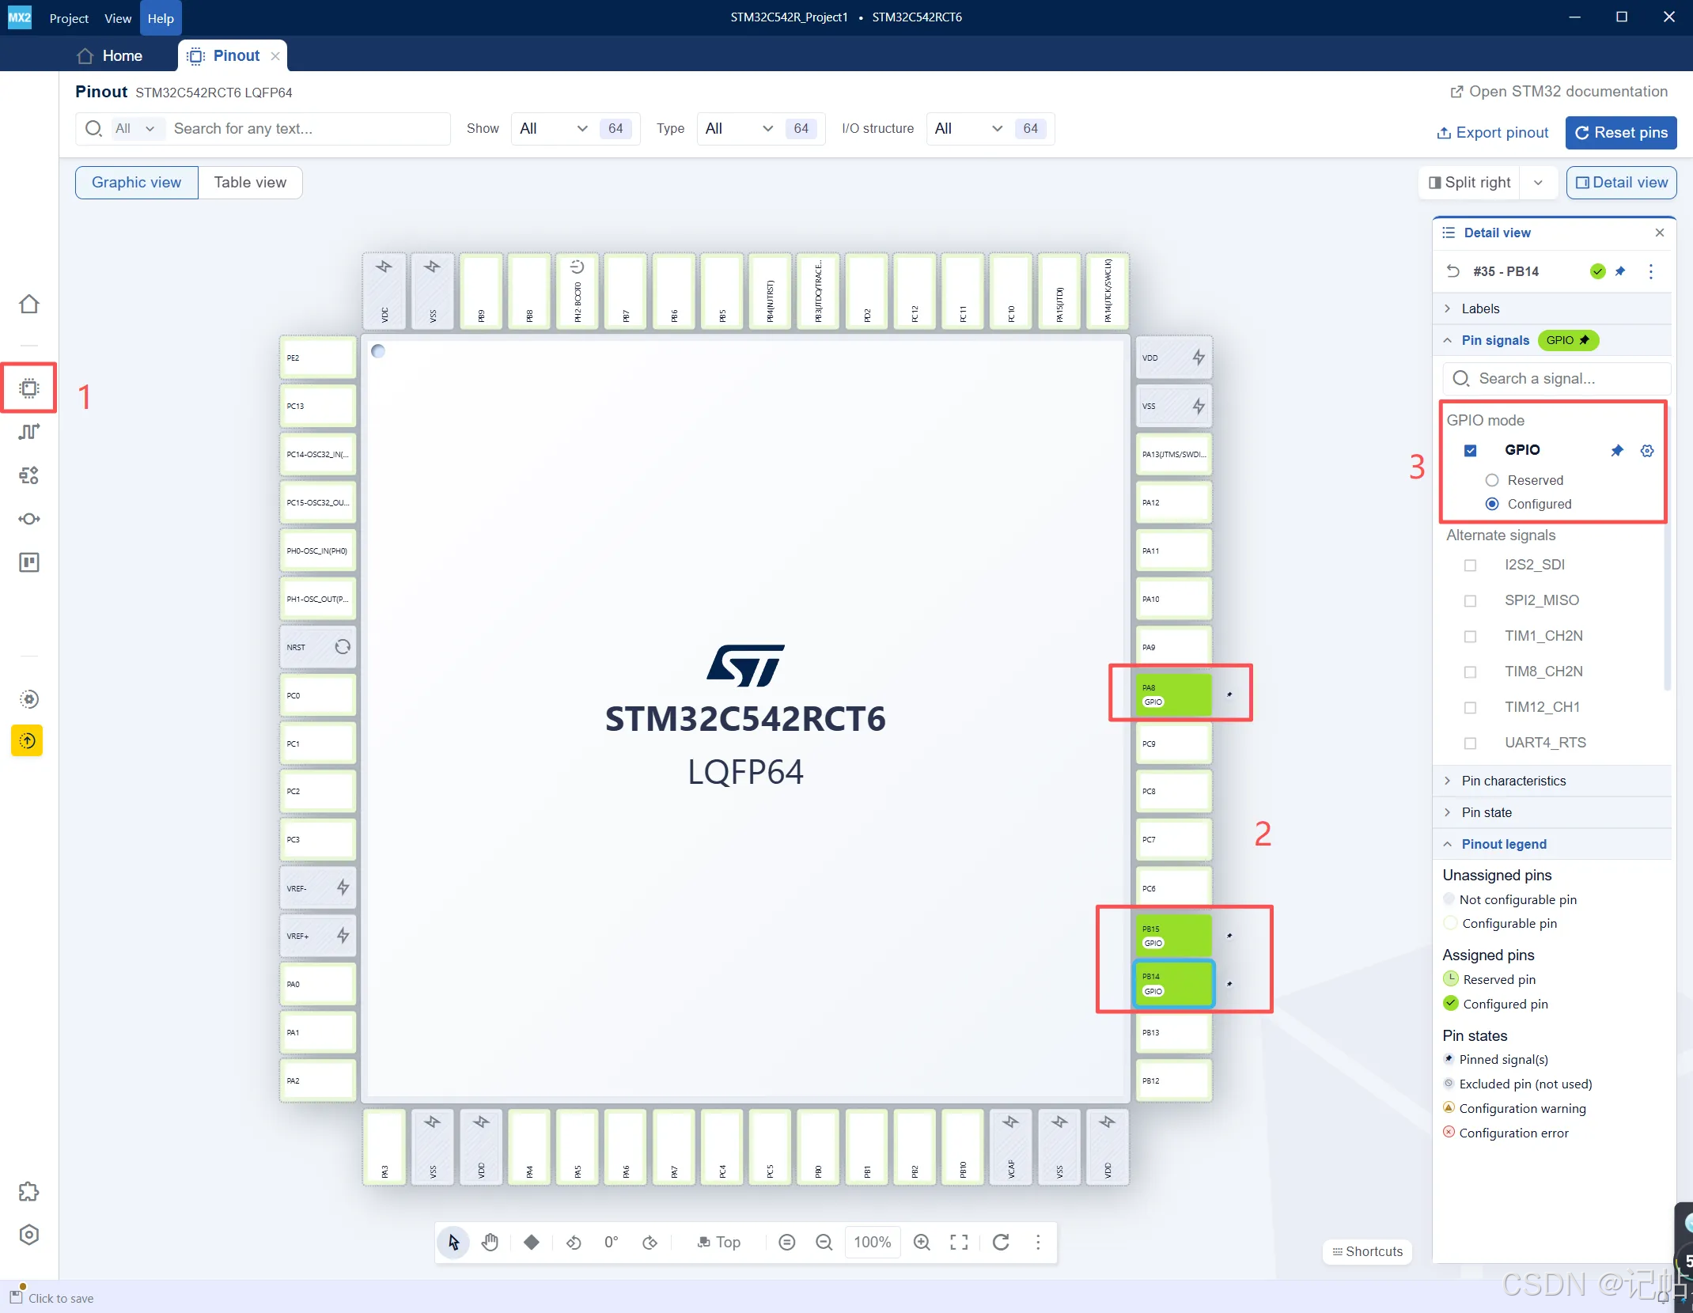Open the Help menu
This screenshot has width=1693, height=1313.
(161, 18)
